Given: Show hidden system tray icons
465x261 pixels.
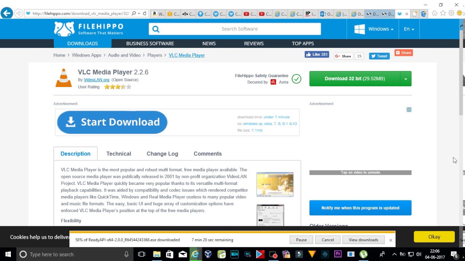Looking at the screenshot, I should [x=394, y=254].
